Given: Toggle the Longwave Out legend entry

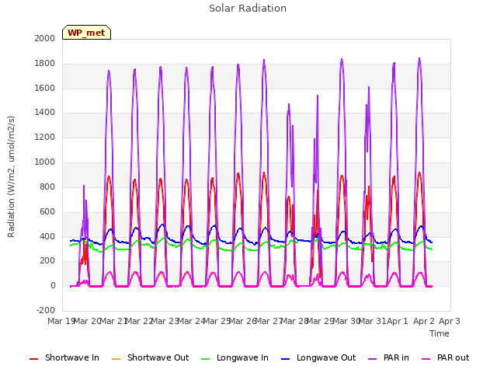Looking at the screenshot, I should pyautogui.click(x=318, y=358).
